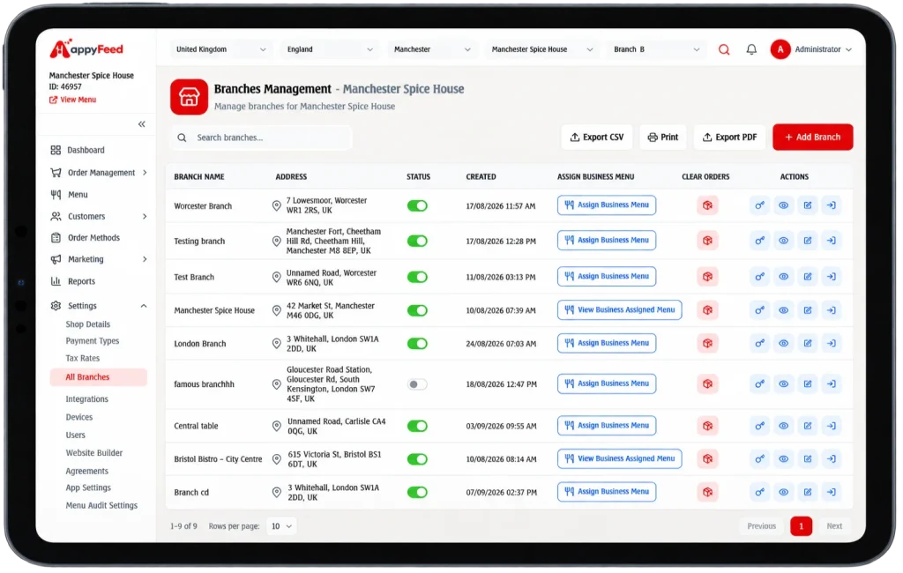
Task: Click the red store icon beside Branches Management
Action: tap(189, 97)
